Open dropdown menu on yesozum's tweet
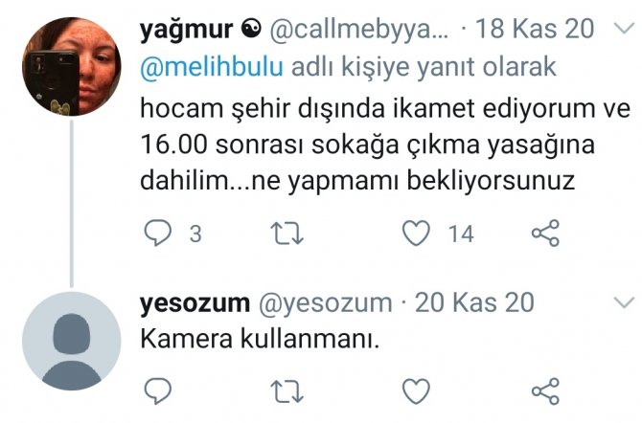 pos(625,302)
